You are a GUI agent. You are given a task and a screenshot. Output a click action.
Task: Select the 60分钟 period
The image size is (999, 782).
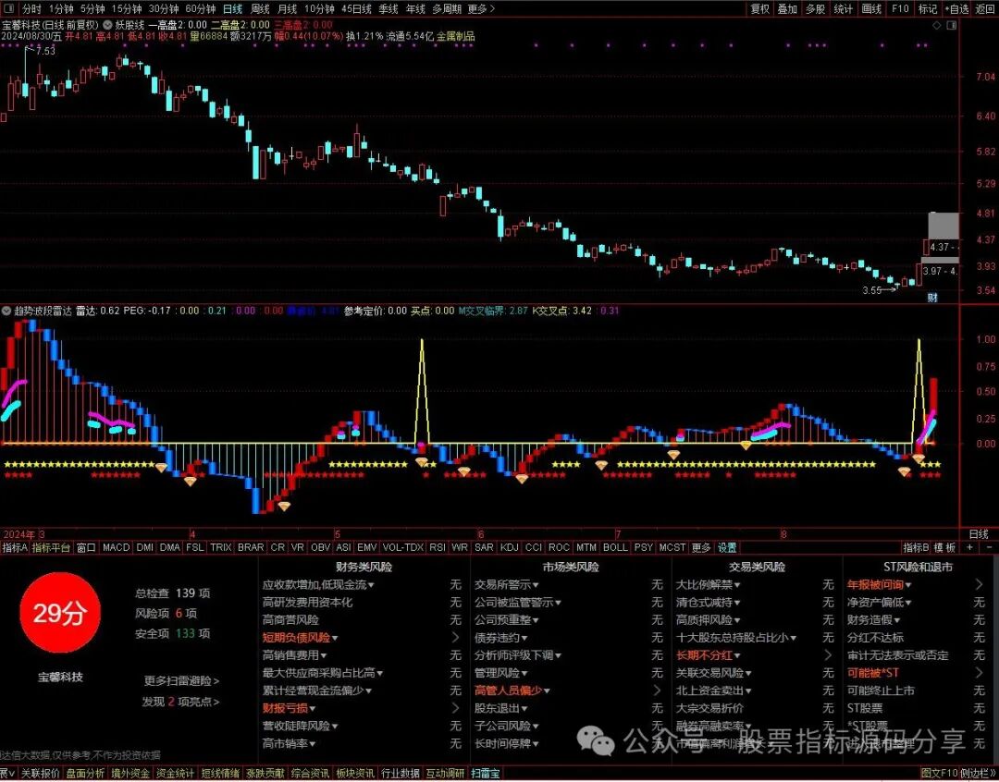tap(201, 9)
